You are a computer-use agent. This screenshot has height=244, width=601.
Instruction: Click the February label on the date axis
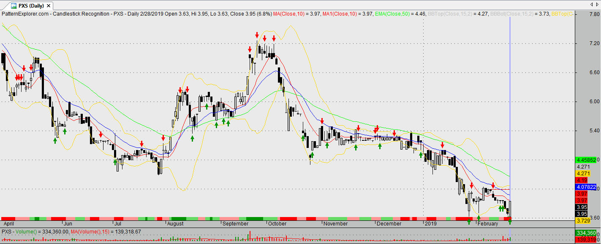point(488,224)
